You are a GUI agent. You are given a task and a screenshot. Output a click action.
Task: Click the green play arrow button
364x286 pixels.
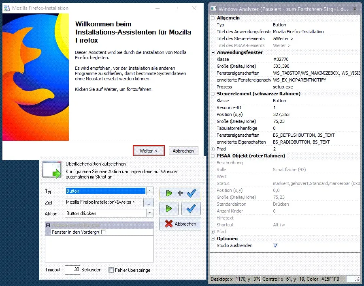(x=169, y=209)
